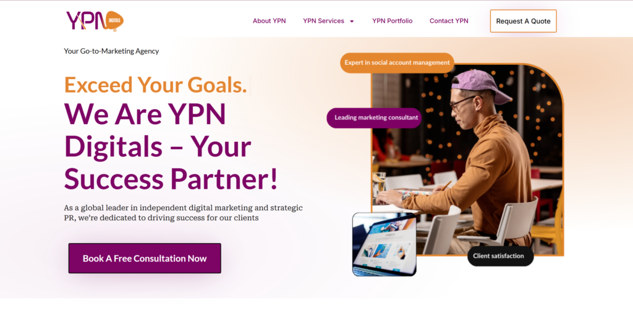Click the Your Go-to-Marketing Agency tagline
This screenshot has width=633, height=314.
pyautogui.click(x=111, y=51)
